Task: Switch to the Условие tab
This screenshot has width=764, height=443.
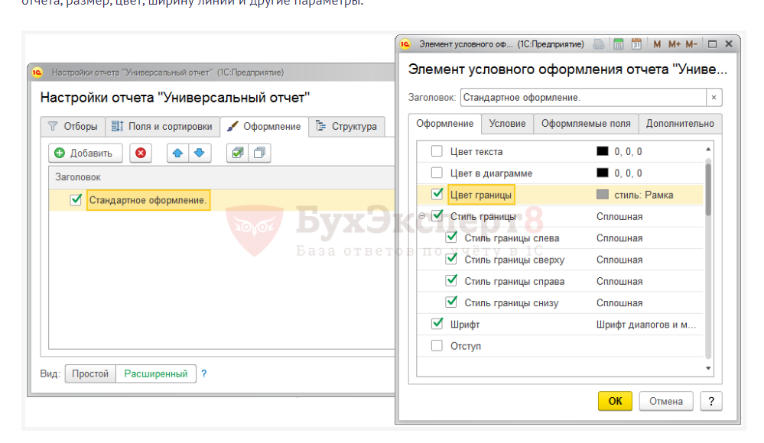Action: click(x=507, y=124)
